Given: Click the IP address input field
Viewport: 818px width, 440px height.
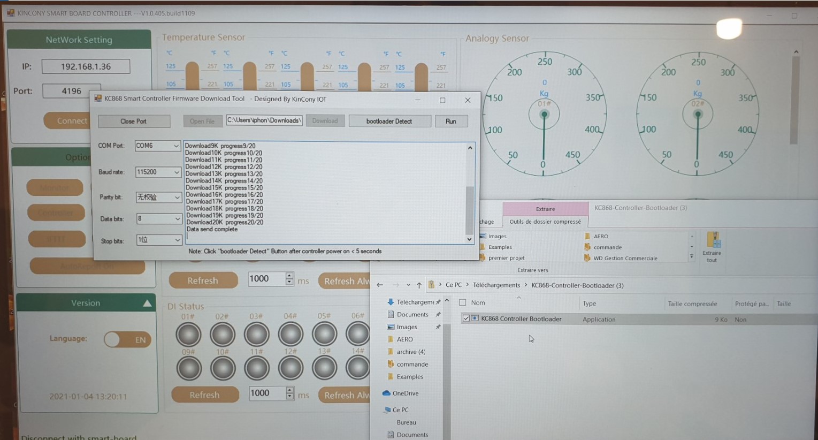Looking at the screenshot, I should pyautogui.click(x=86, y=67).
